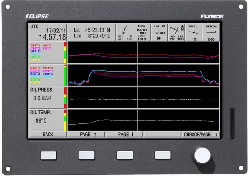Click the FLYBOX logo
Viewport: 248px width, 176px height.
pos(212,17)
